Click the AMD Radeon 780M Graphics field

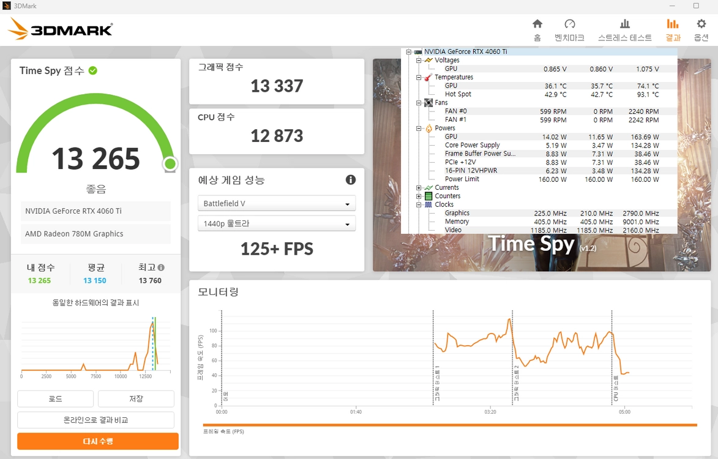95,234
